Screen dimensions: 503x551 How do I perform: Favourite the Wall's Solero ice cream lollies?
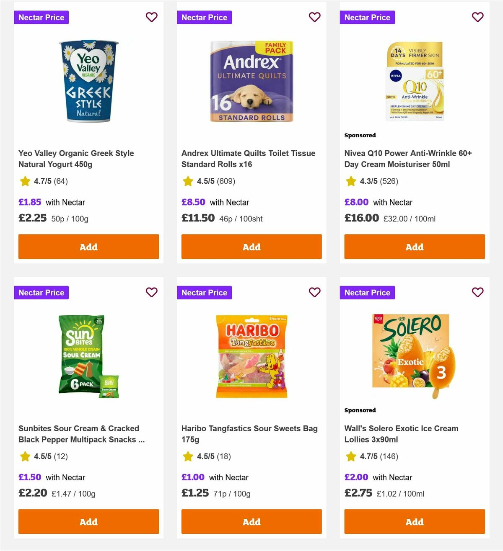[x=477, y=292]
